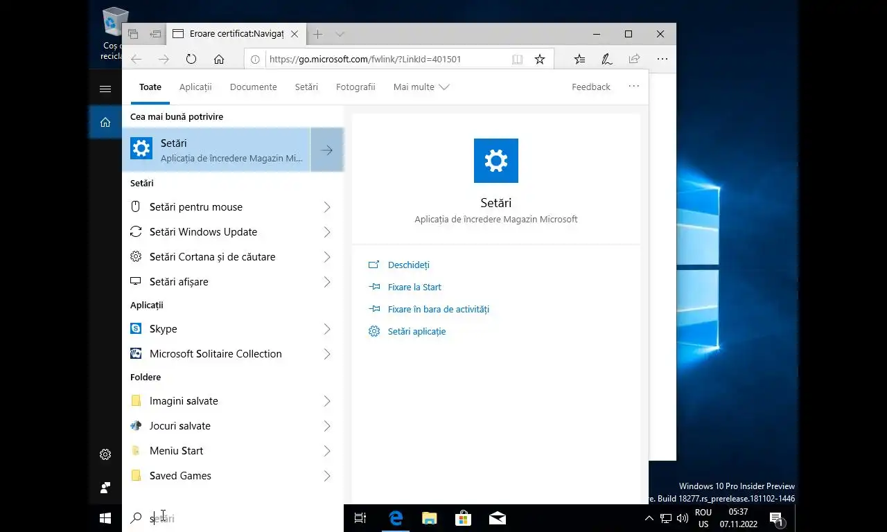Open reading view in Edge
Viewport: 887px width, 532px height.
click(517, 60)
